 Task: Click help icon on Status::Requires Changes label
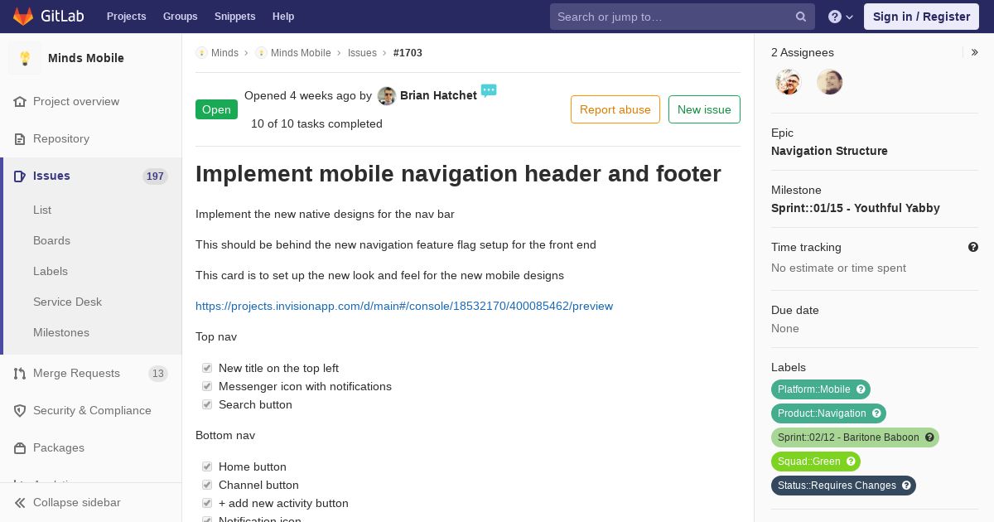[x=906, y=486]
